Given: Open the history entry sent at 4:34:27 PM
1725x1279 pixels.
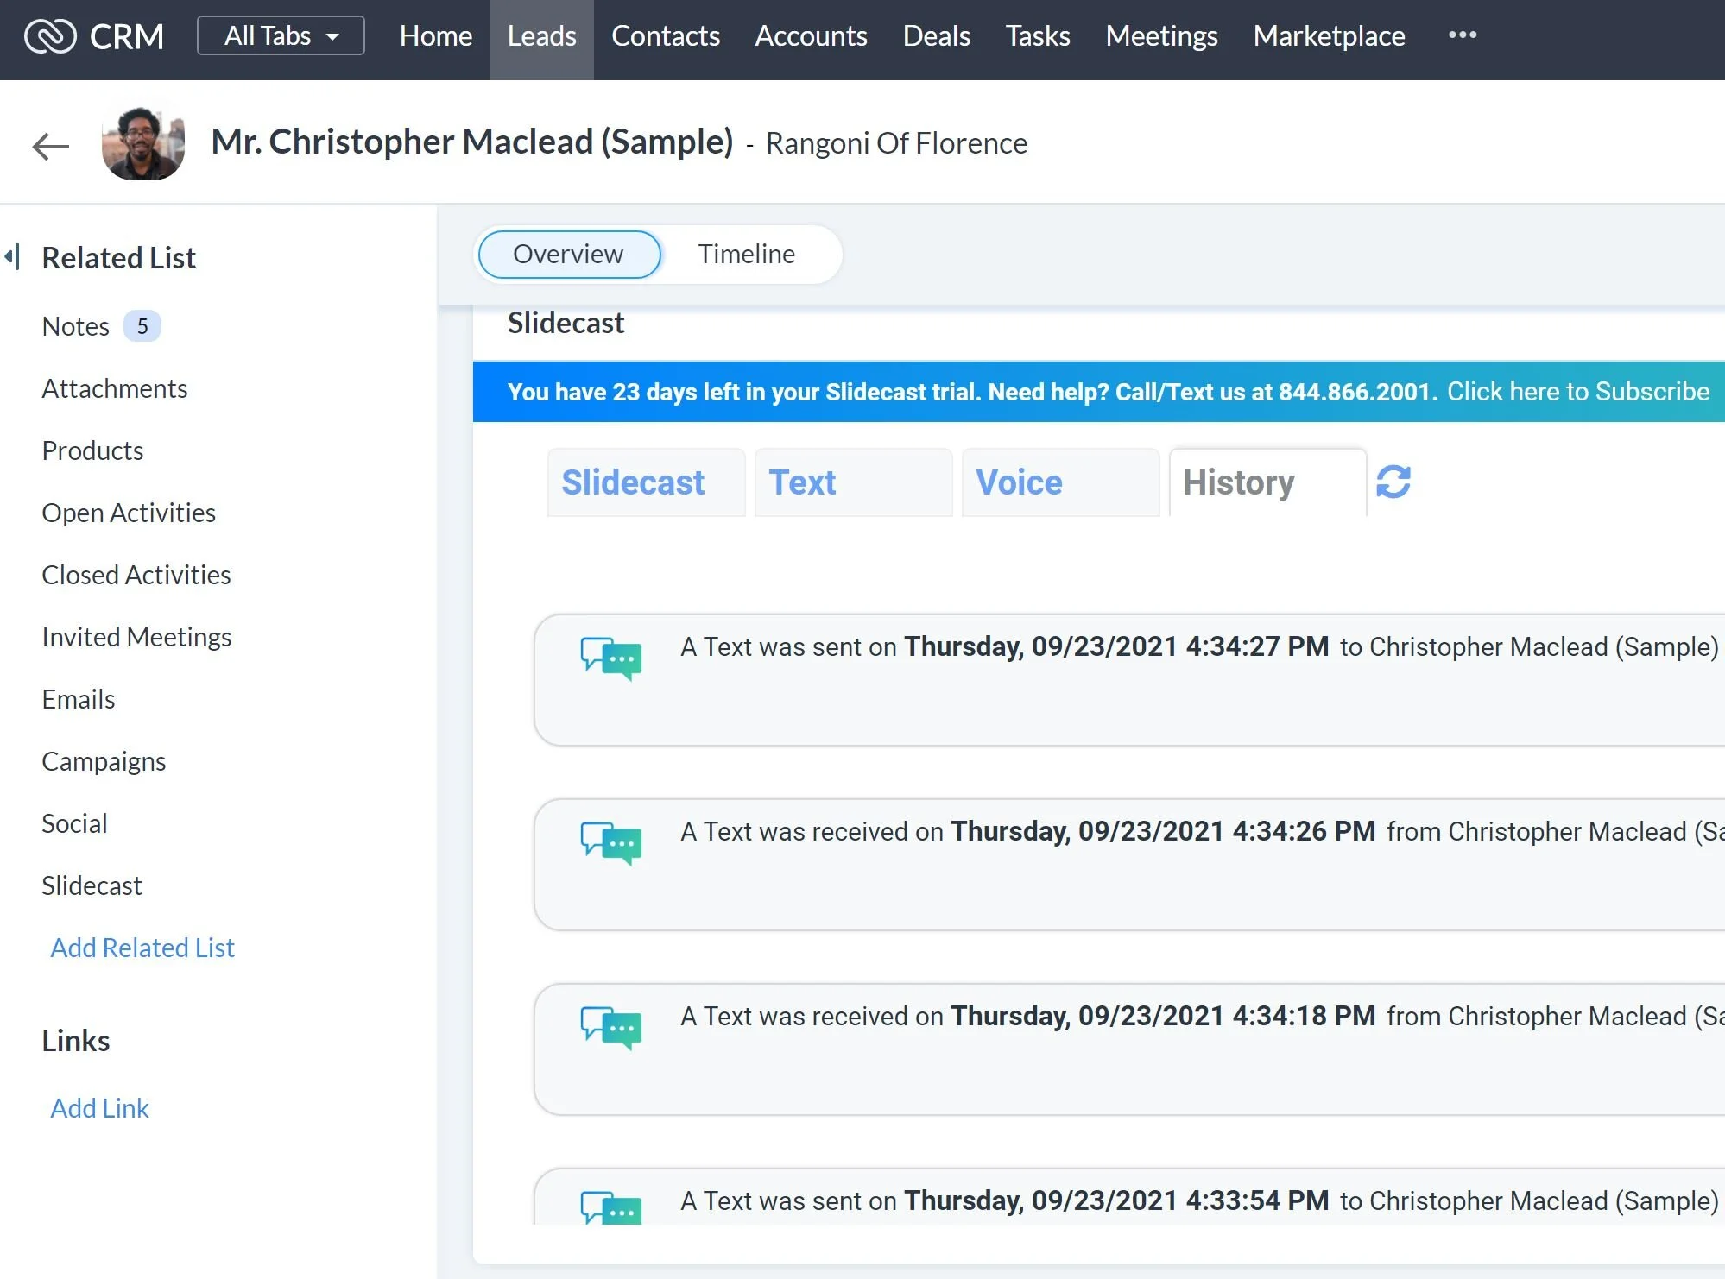Looking at the screenshot, I should (1129, 680).
